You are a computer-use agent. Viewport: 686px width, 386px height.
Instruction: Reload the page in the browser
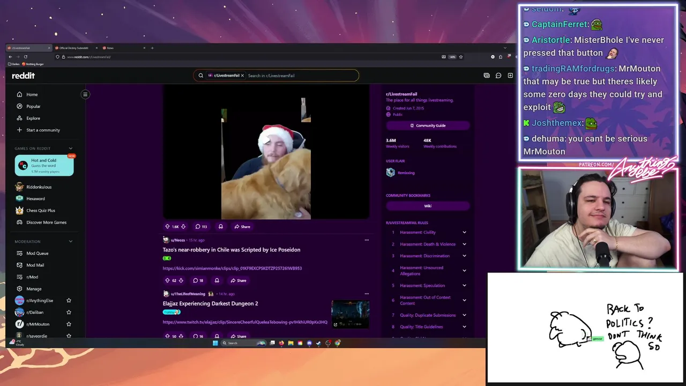pos(25,57)
